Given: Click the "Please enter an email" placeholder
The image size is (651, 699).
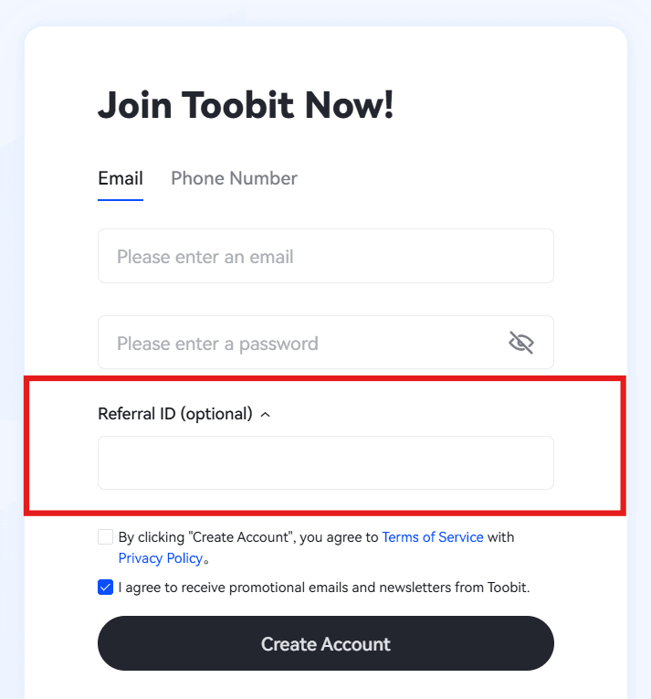Looking at the screenshot, I should click(x=205, y=257).
